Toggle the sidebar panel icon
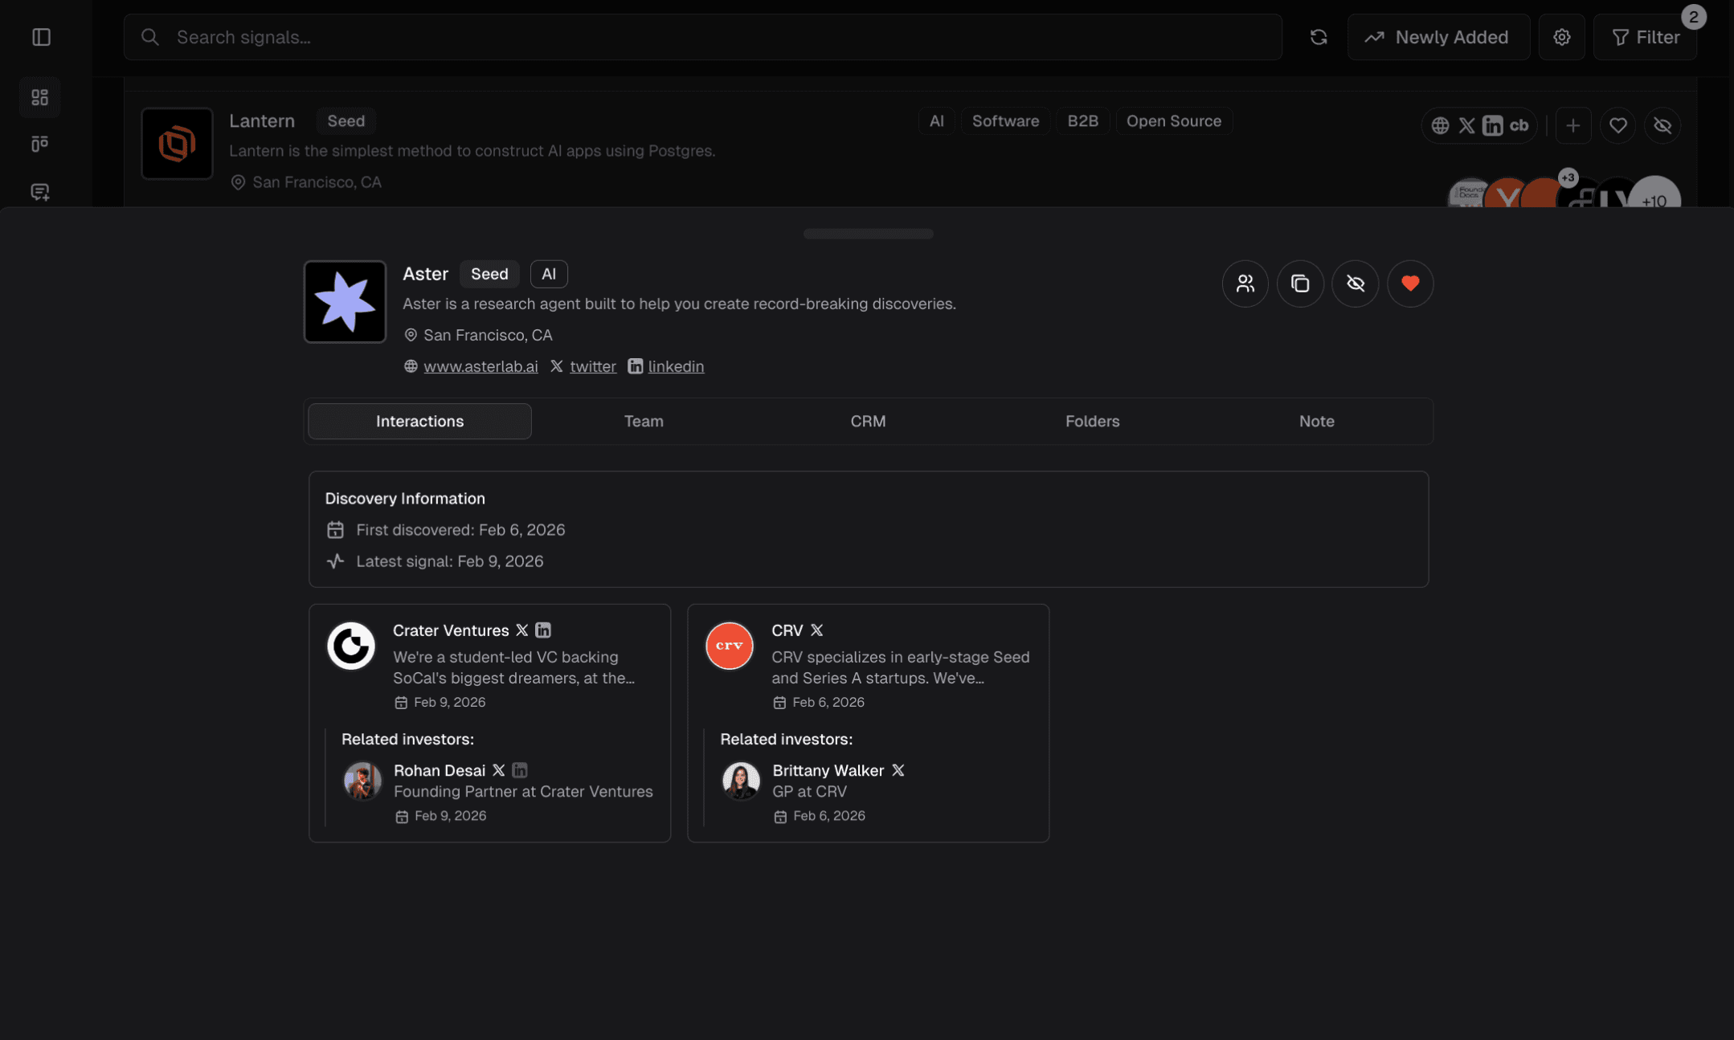 41,37
